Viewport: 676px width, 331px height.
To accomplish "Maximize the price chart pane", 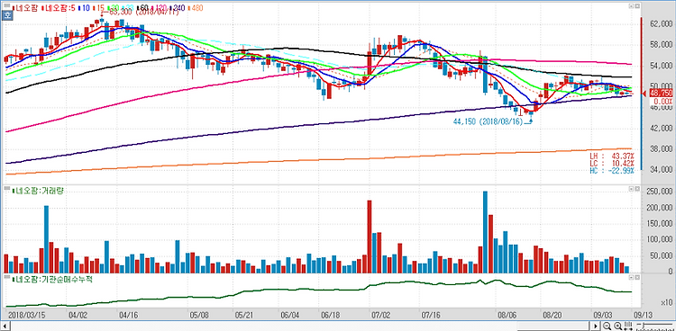I will pyautogui.click(x=631, y=6).
